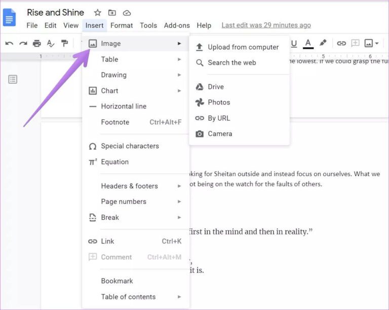
Task: Open the Format menu
Action: tap(122, 25)
